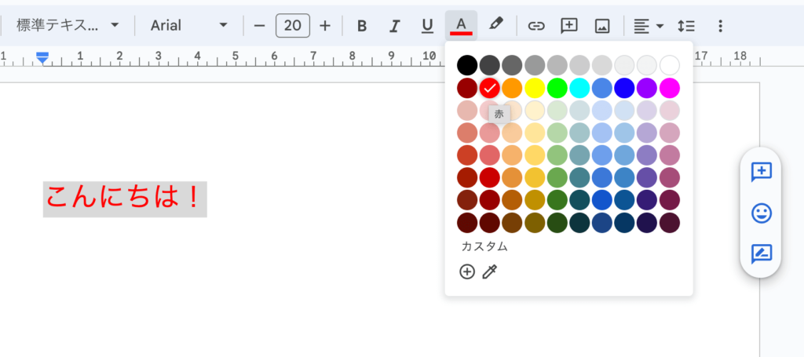Click the font size field showing 20
The height and width of the screenshot is (357, 804).
tap(292, 26)
